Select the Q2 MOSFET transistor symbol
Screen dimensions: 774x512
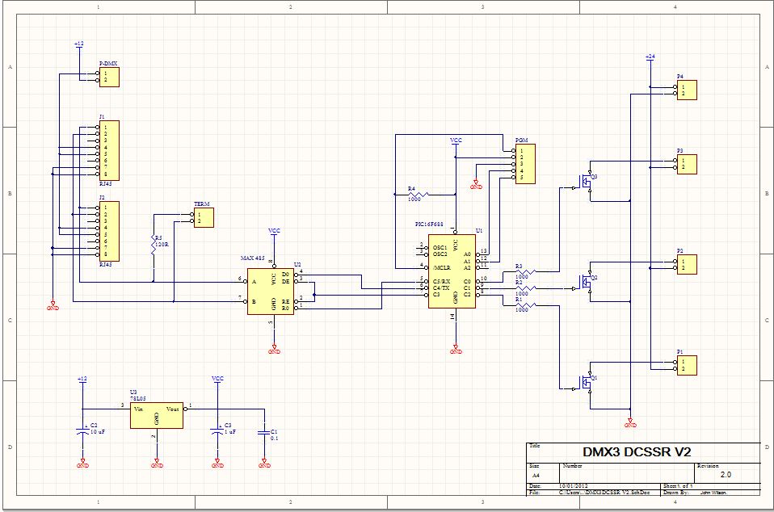coord(585,283)
